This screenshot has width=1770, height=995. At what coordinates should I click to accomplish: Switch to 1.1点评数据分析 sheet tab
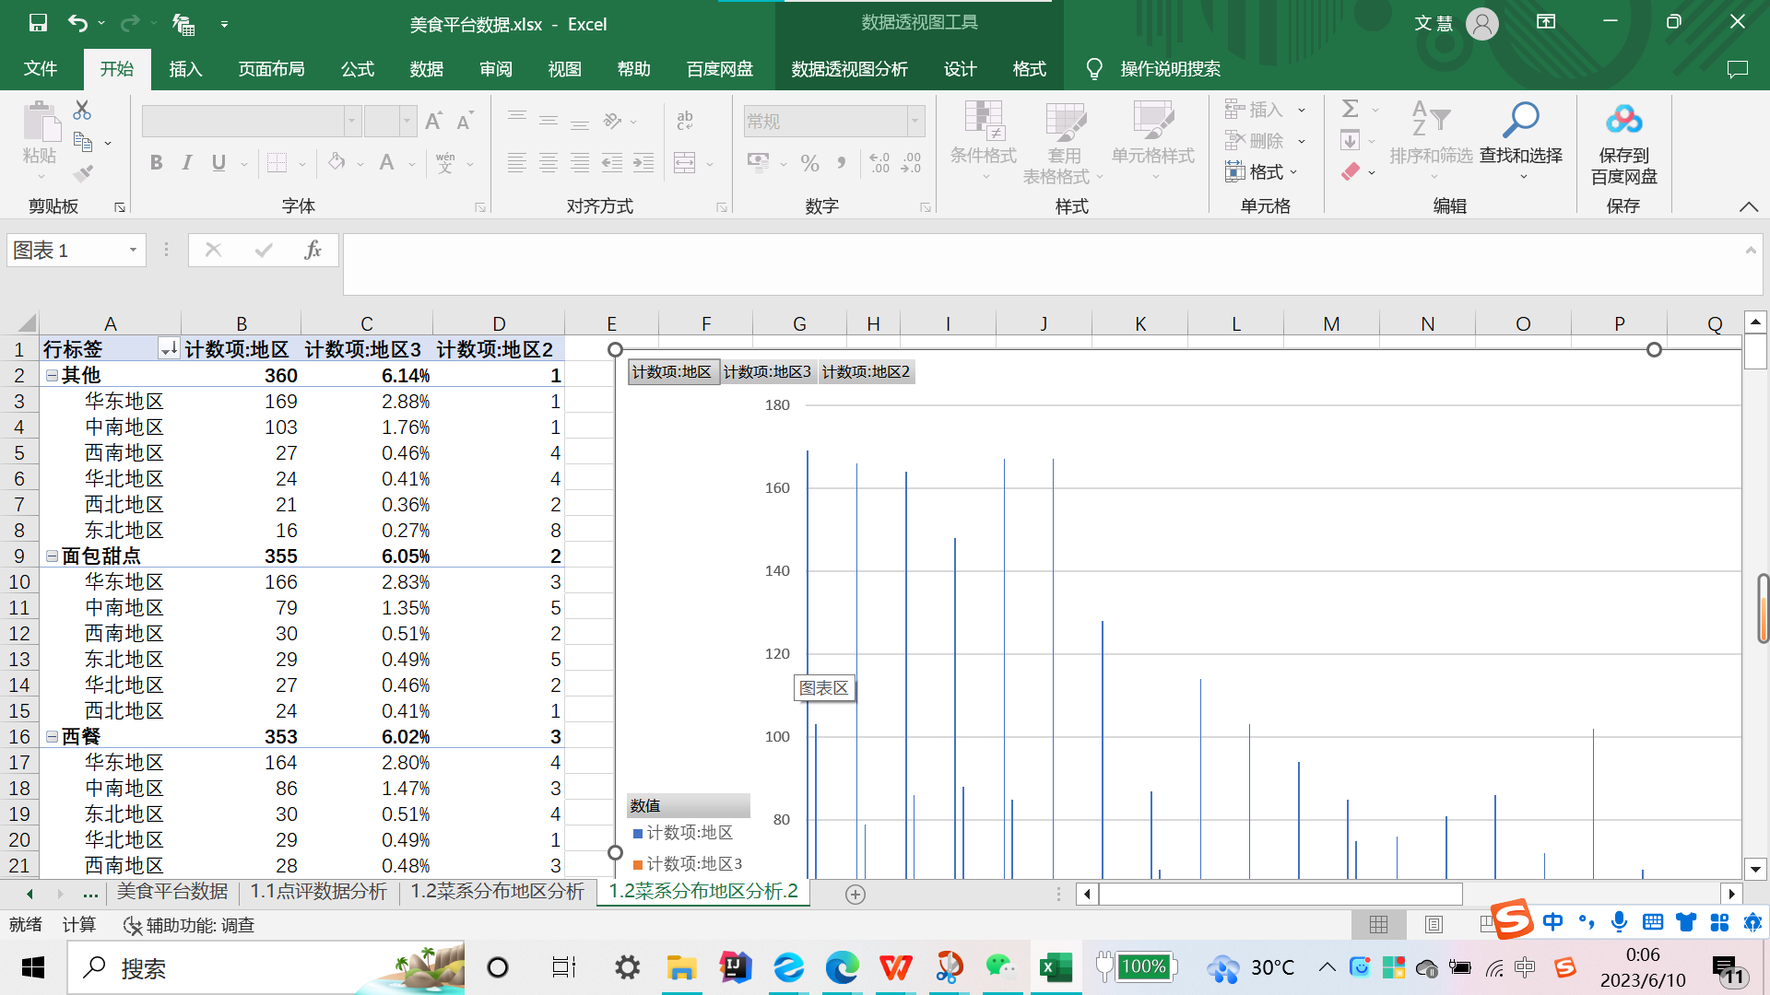pos(318,892)
